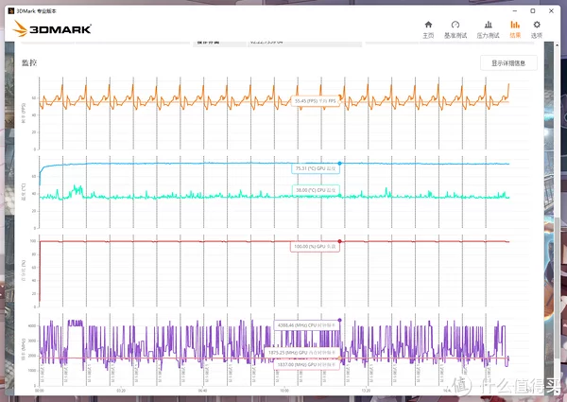Click the 3DMark app icon in title bar
Screen dimensions: 567x402
coord(11,11)
